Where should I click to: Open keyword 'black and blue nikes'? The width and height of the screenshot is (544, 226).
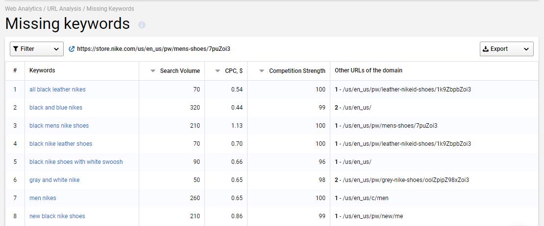56,108
